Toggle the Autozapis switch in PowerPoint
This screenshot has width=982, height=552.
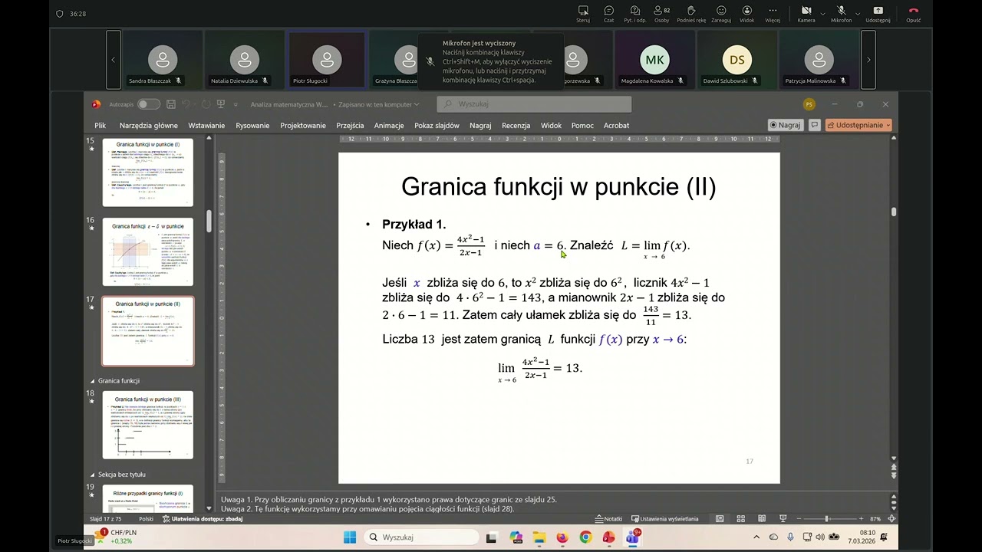[x=148, y=104]
